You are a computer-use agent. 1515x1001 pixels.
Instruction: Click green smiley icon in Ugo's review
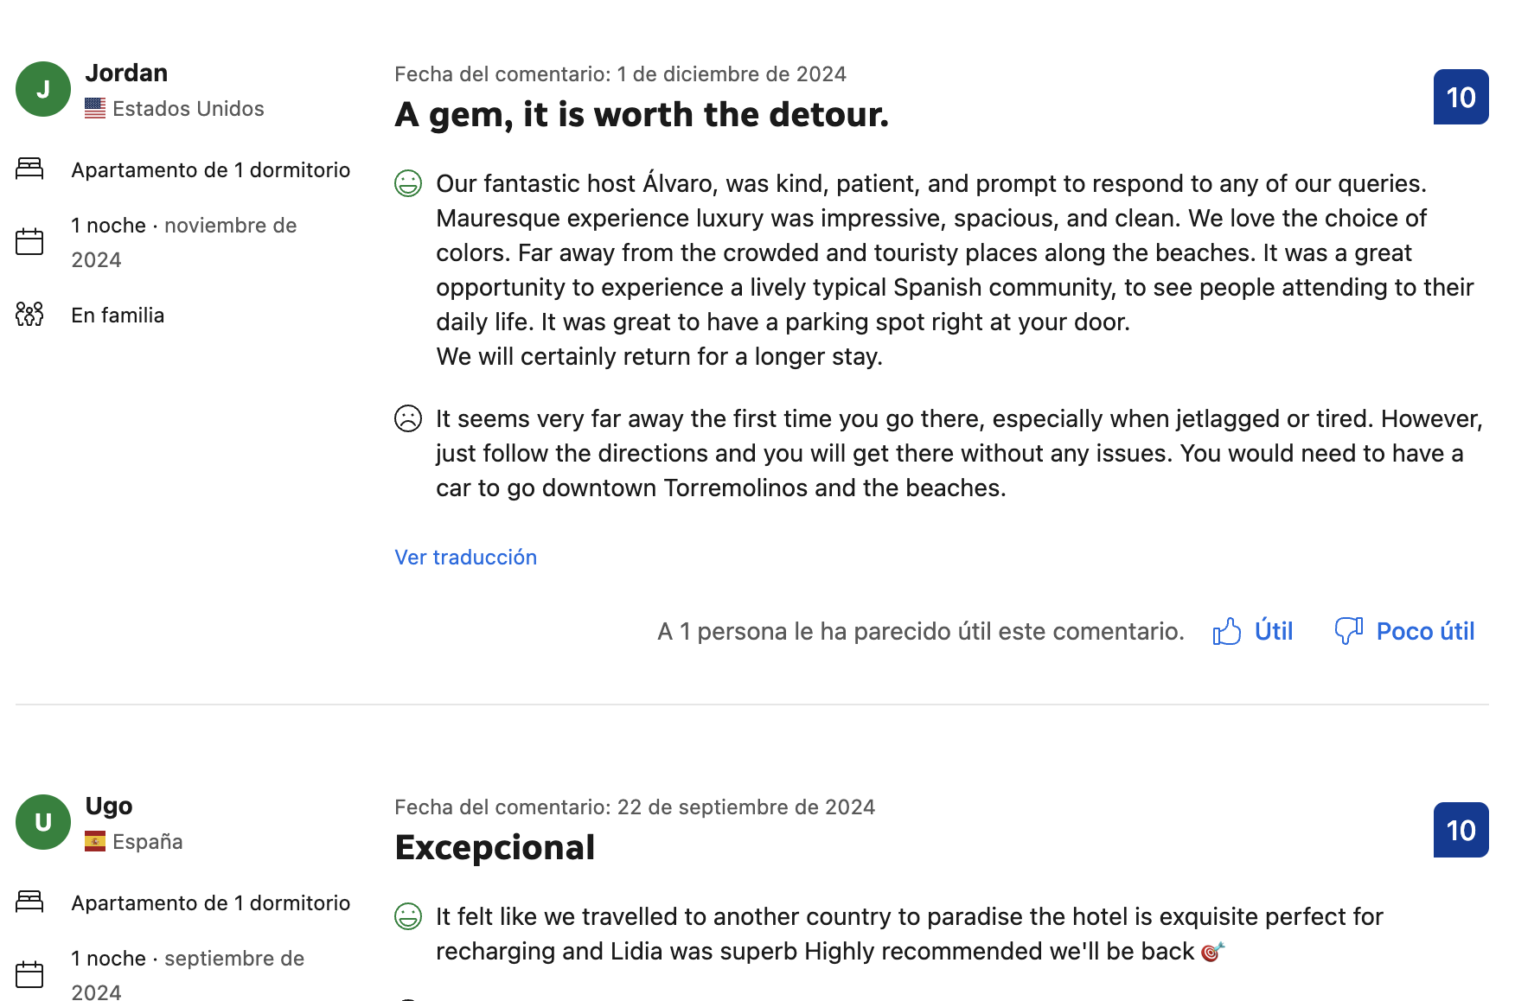408,916
